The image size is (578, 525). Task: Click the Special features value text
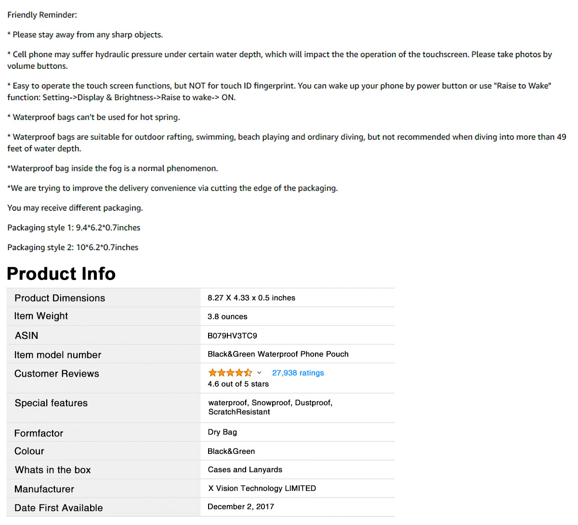[x=270, y=407]
